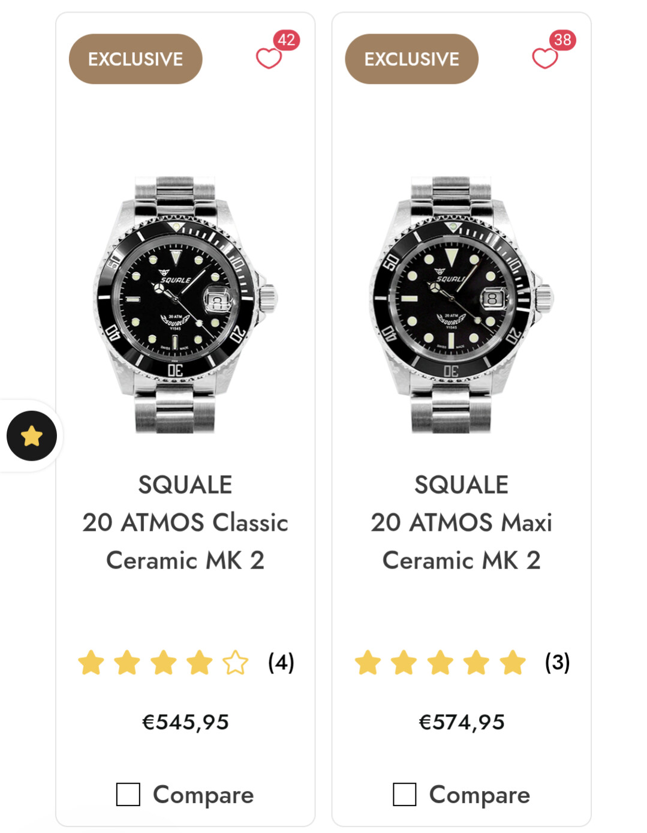Click Compare label under €545,95 watch
Viewport: 647px width, 833px height.
203,795
